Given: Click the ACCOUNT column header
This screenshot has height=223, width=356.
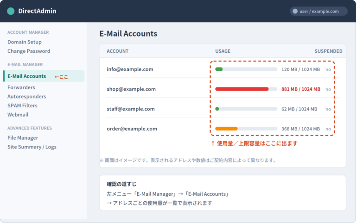Looking at the screenshot, I should (117, 51).
